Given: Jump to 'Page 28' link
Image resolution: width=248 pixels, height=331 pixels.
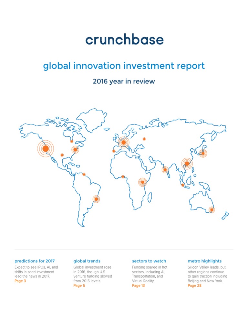Looking at the screenshot, I should [194, 286].
